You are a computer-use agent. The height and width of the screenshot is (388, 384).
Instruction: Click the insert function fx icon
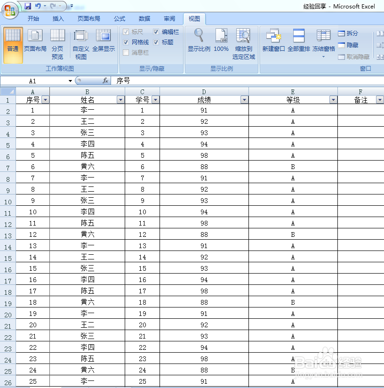click(105, 81)
